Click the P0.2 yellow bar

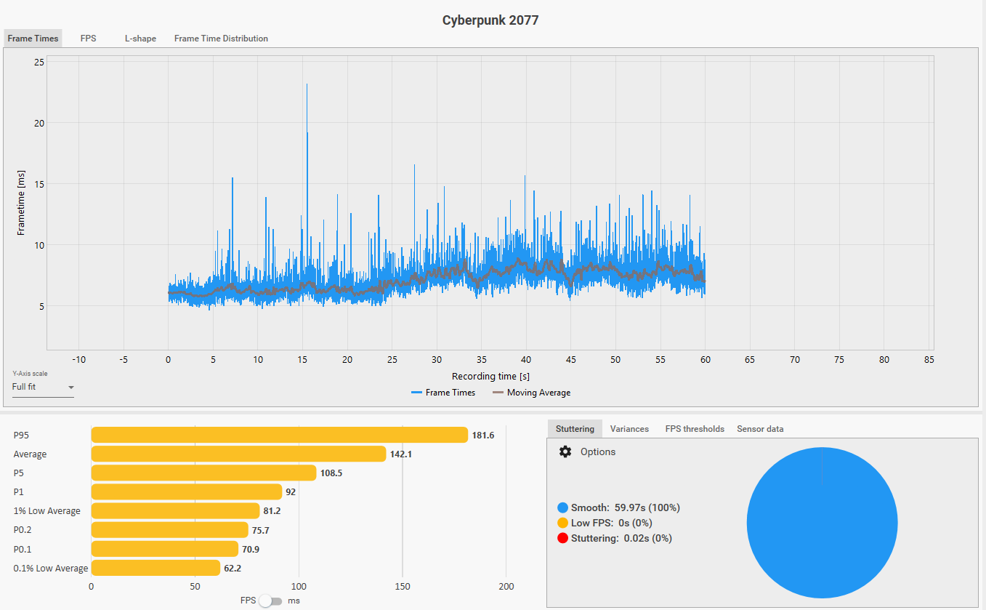click(170, 529)
